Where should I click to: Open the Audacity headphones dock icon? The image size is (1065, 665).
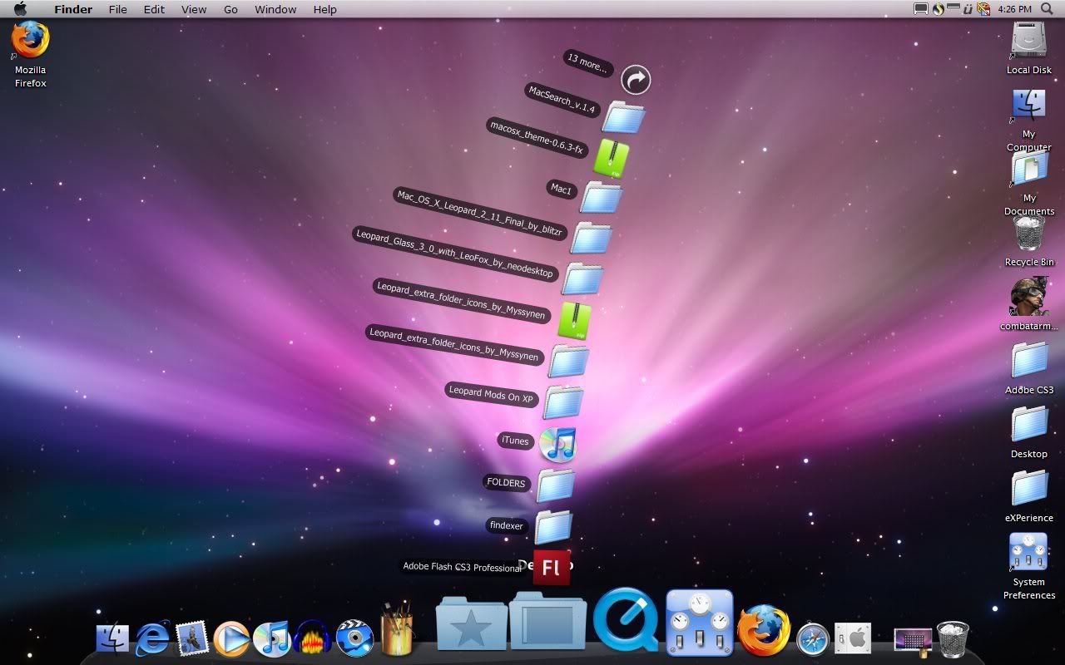313,638
